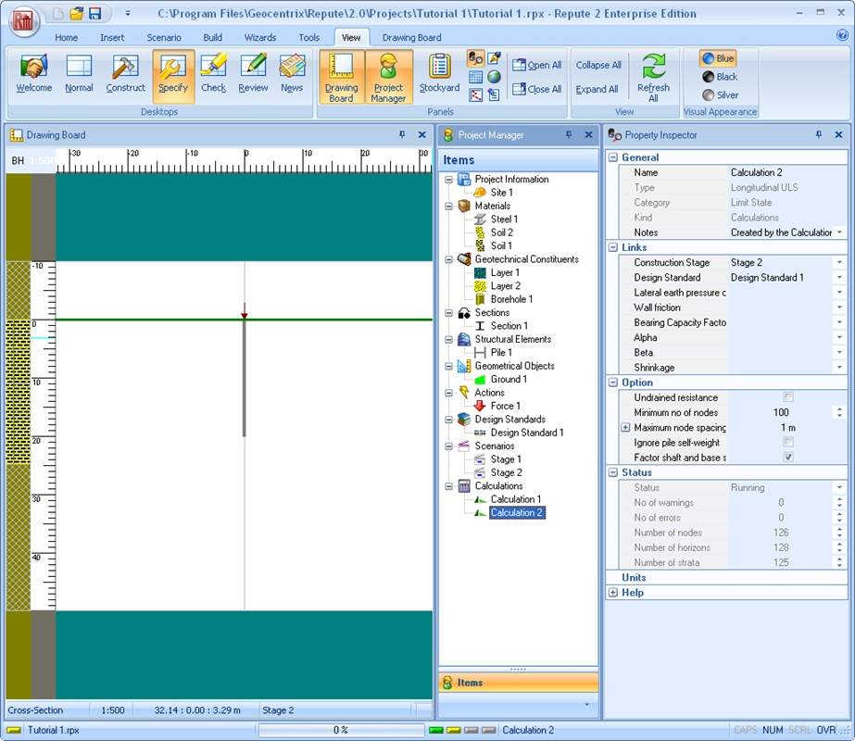Viewport: 855px width, 741px height.
Task: Switch to the Scenario ribbon tab
Action: (x=164, y=38)
